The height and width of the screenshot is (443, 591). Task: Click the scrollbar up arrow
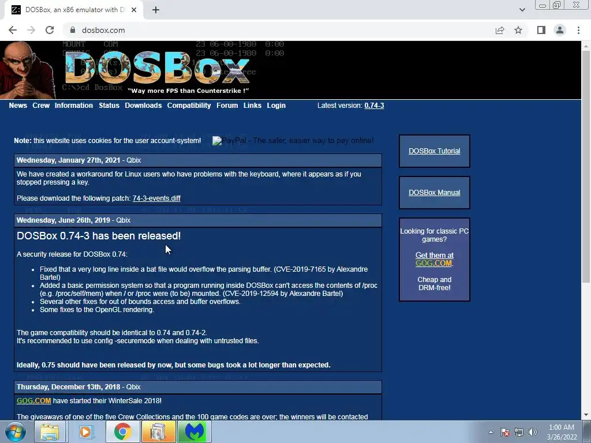tap(586, 46)
